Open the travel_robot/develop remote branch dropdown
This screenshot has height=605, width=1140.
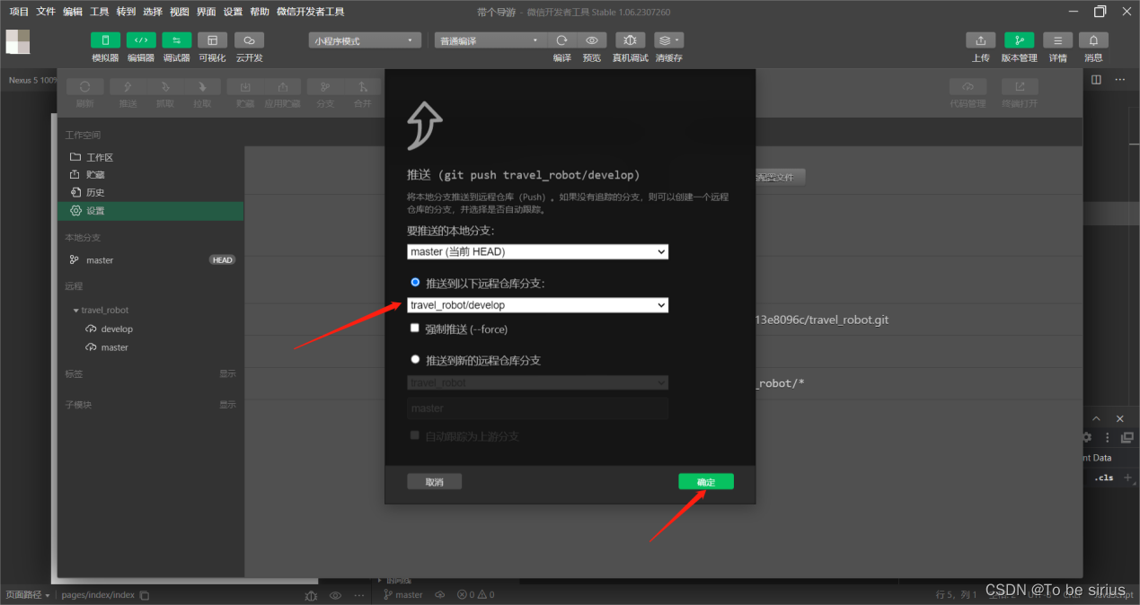[x=537, y=305]
